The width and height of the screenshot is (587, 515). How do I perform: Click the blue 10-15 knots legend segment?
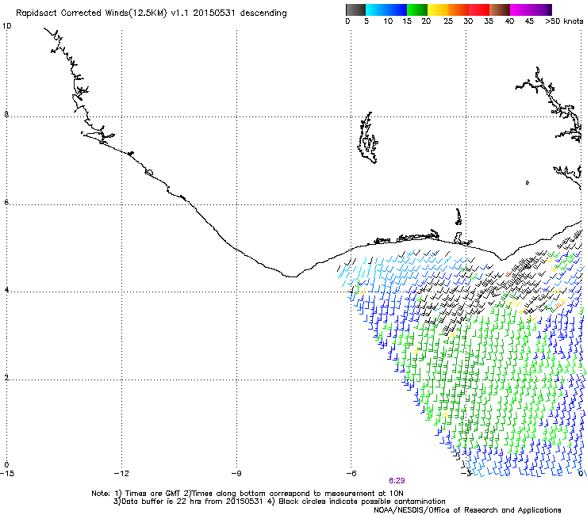[397, 10]
